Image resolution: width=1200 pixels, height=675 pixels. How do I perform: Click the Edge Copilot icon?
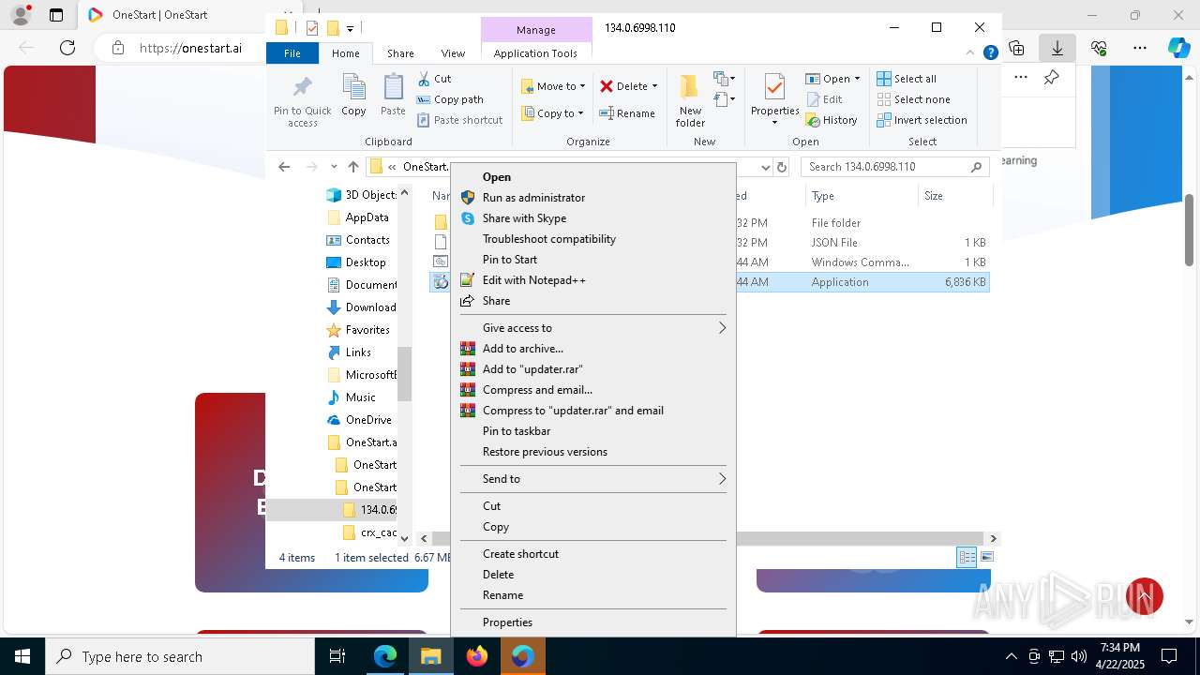[1178, 48]
